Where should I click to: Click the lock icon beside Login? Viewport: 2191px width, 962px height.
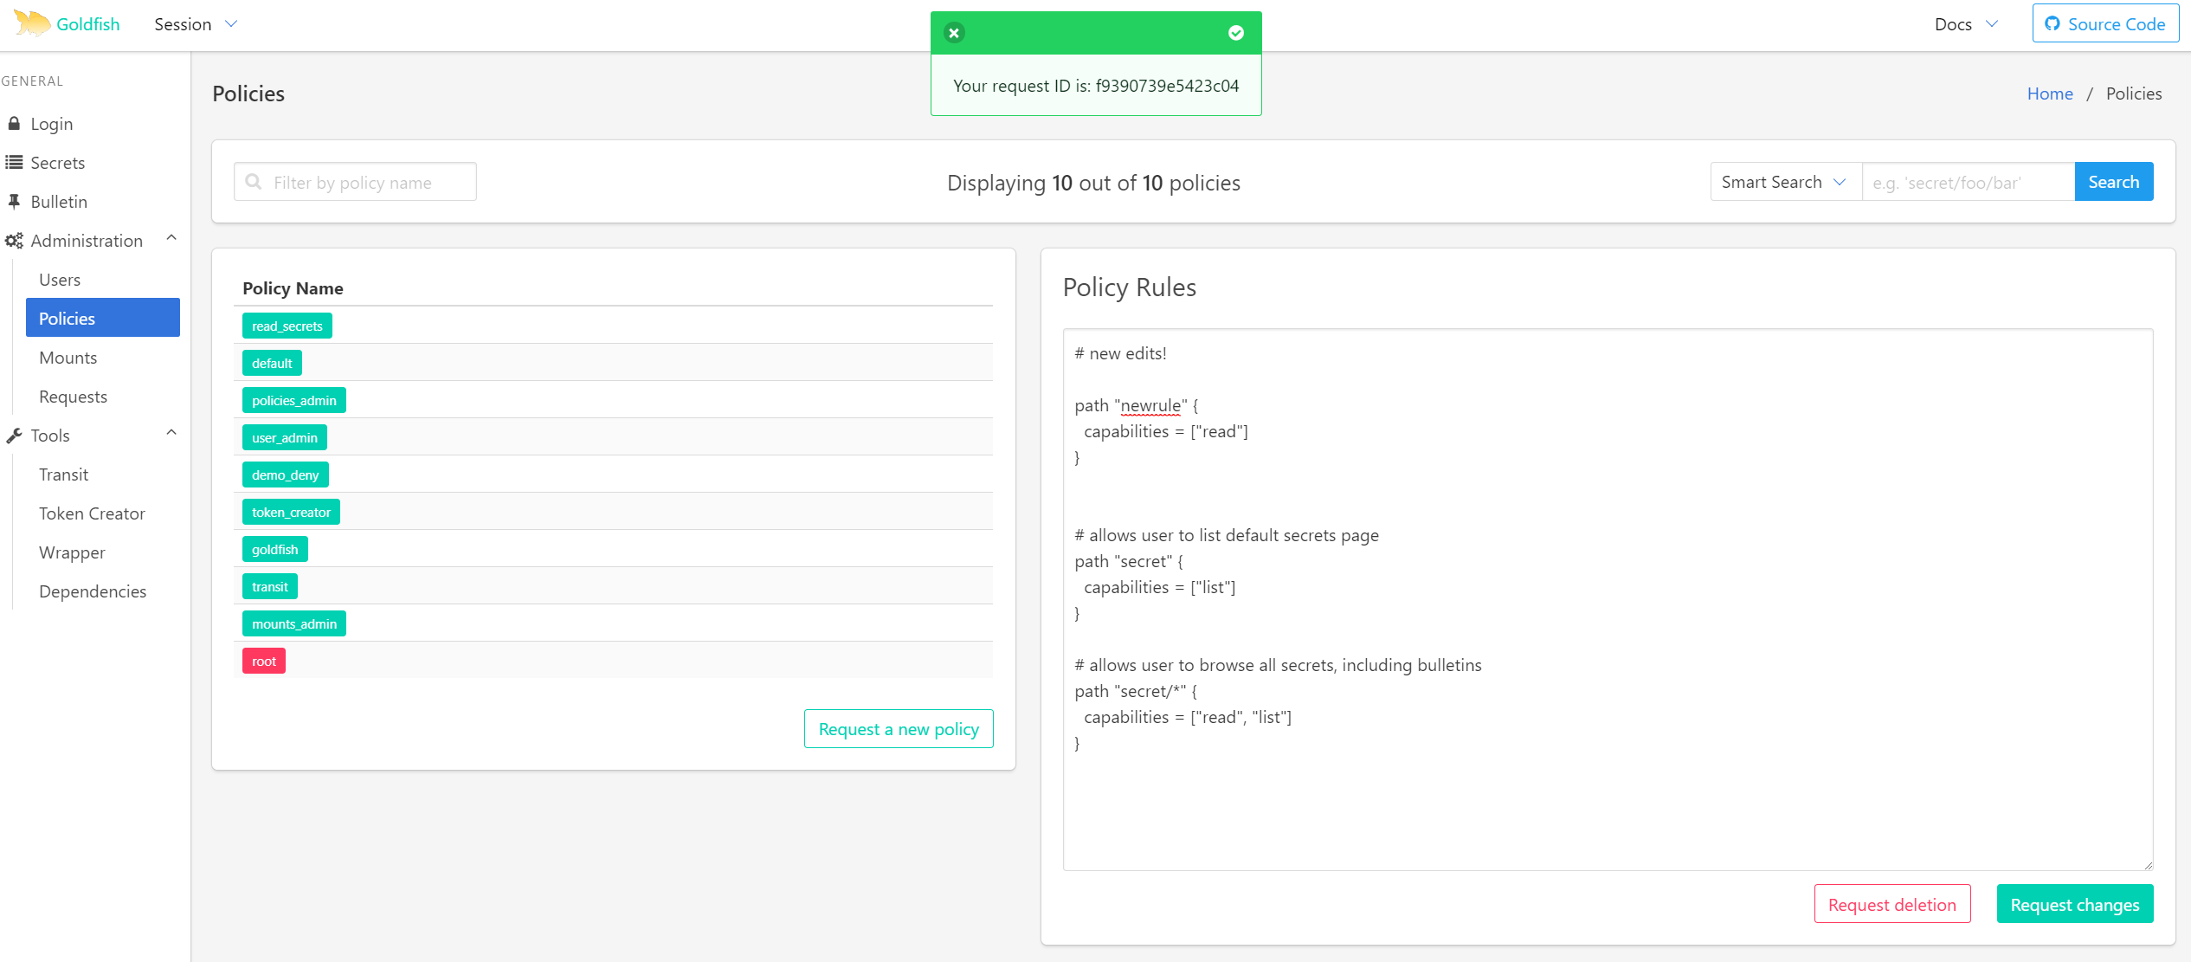tap(14, 124)
